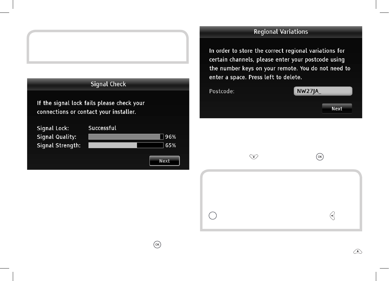Click the 'Signal Strength:' label

pos(59,145)
